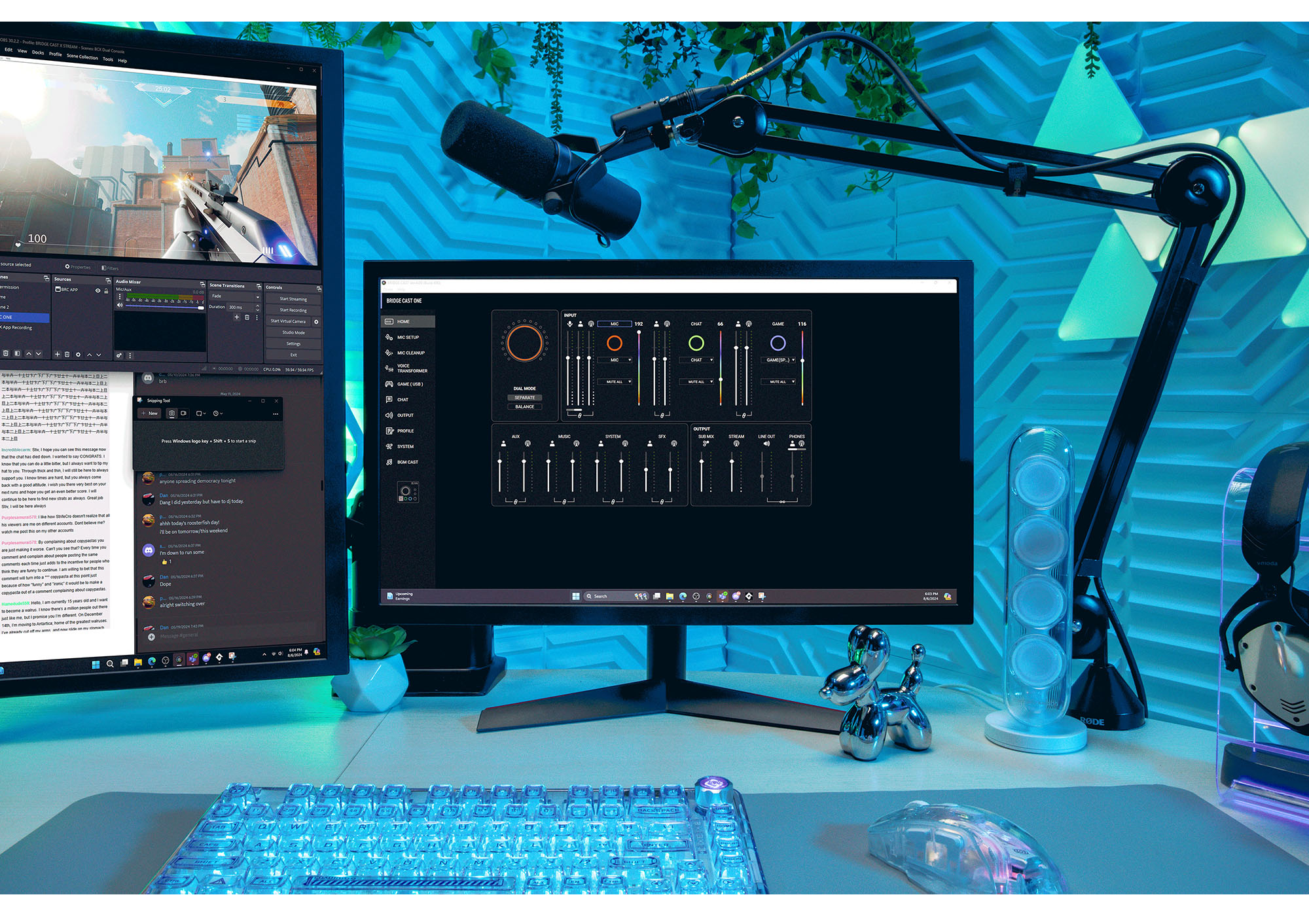This screenshot has width=1309, height=916.
Task: Select BALANCE dial mode
Action: pos(525,407)
